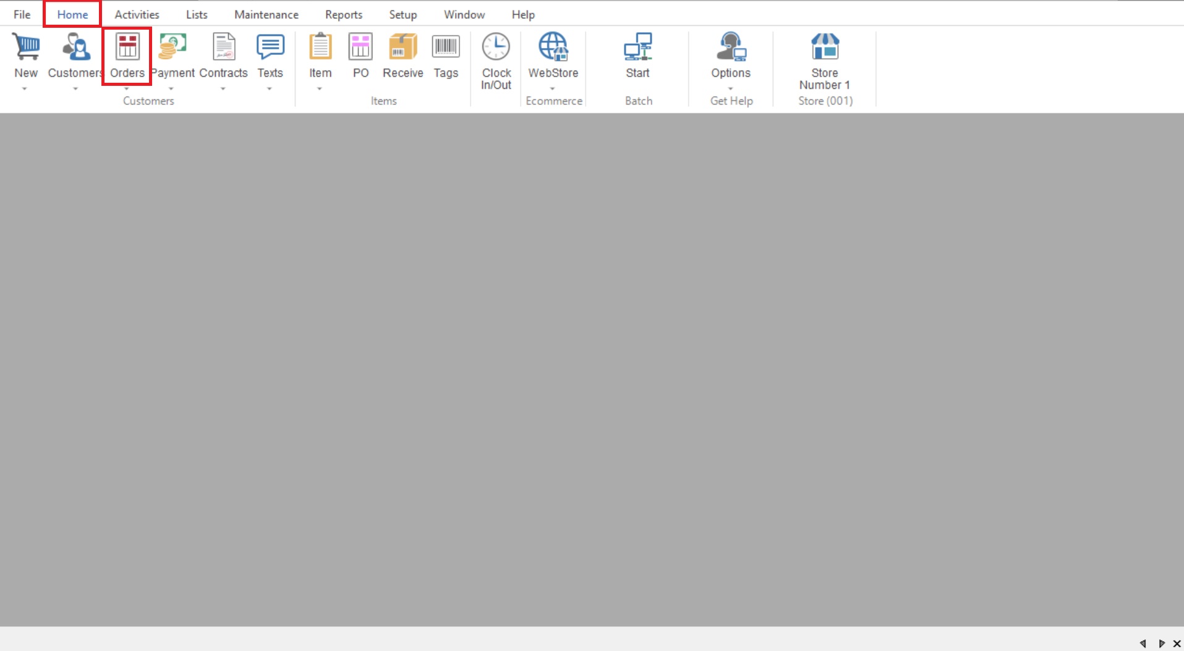
Task: Click the Receive box icon
Action: (x=402, y=47)
